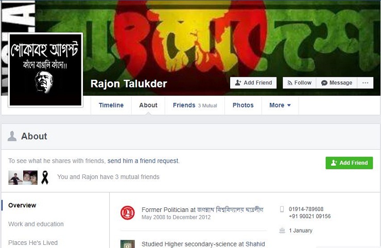The height and width of the screenshot is (248, 381).
Task: Open Work and education section
Action: tap(36, 224)
